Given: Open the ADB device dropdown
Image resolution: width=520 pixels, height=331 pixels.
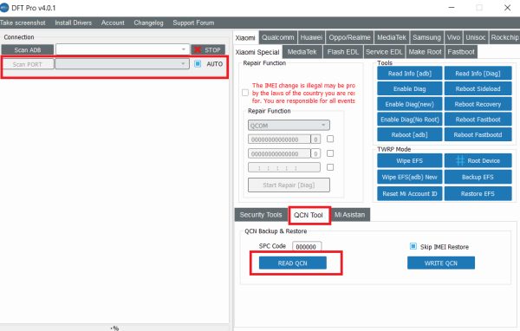Looking at the screenshot, I should 123,49.
